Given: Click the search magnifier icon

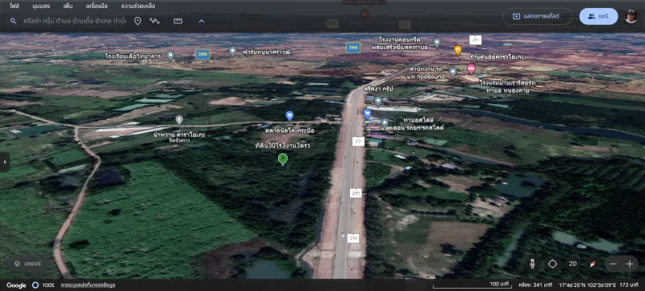Looking at the screenshot, I should [x=13, y=21].
